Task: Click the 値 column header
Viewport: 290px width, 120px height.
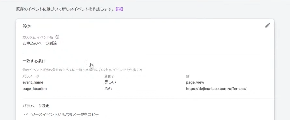Action: pos(187,76)
